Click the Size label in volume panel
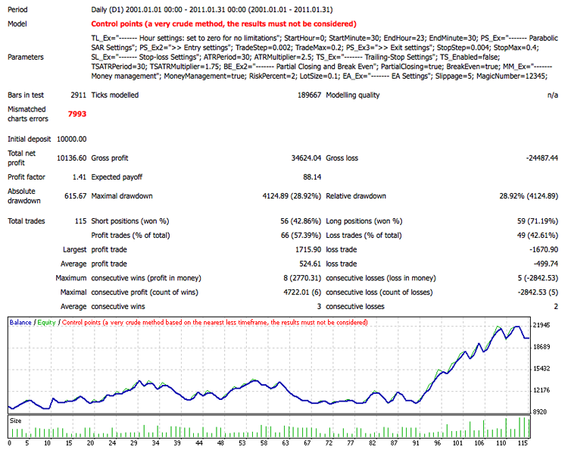The height and width of the screenshot is (450, 568). [x=16, y=420]
